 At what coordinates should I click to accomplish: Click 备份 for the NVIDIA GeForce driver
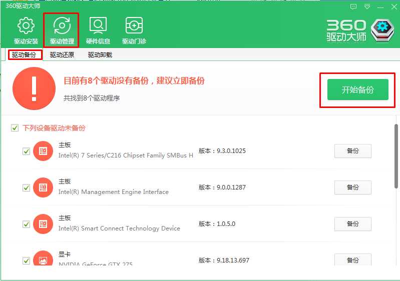click(x=353, y=259)
